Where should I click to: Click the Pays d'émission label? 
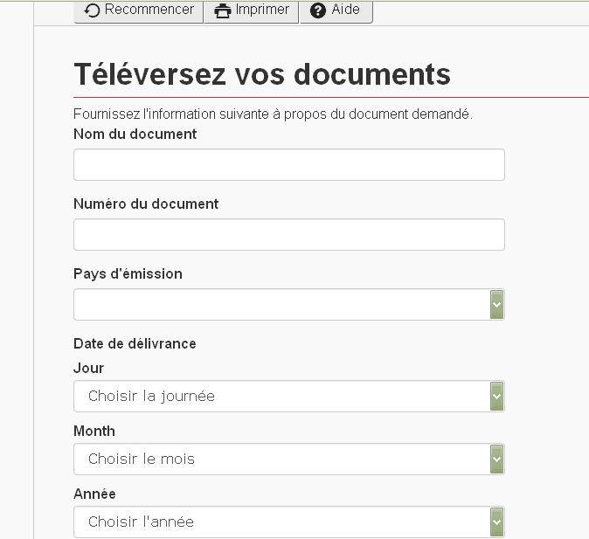click(x=128, y=273)
